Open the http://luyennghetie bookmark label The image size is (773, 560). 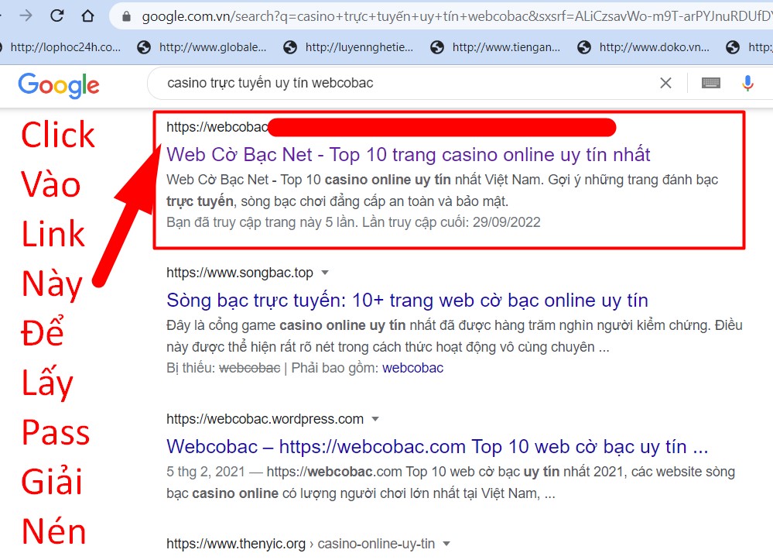click(x=359, y=47)
